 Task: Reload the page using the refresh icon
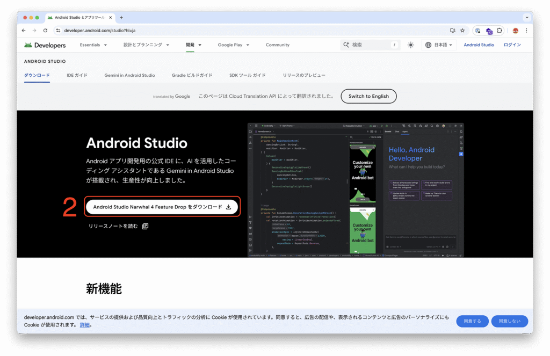[x=45, y=31]
